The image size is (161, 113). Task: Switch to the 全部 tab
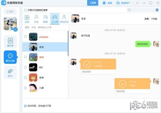click(27, 19)
